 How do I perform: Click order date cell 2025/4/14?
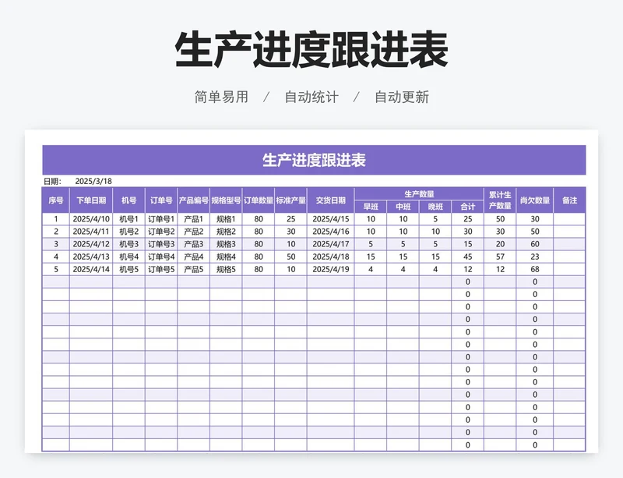click(x=91, y=270)
